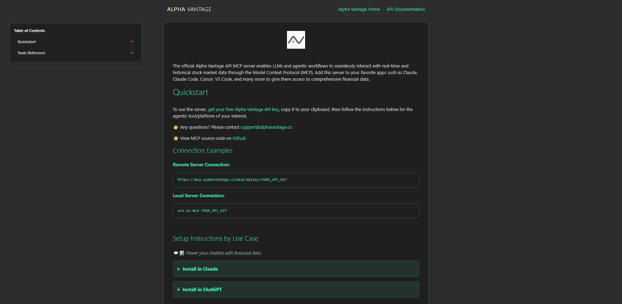The height and width of the screenshot is (304, 622).
Task: Click the remote server URL code block
Action: click(x=296, y=180)
